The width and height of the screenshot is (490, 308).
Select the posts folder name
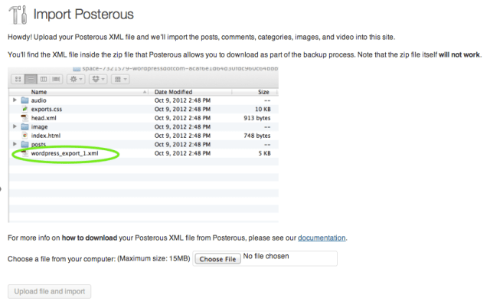pos(38,145)
